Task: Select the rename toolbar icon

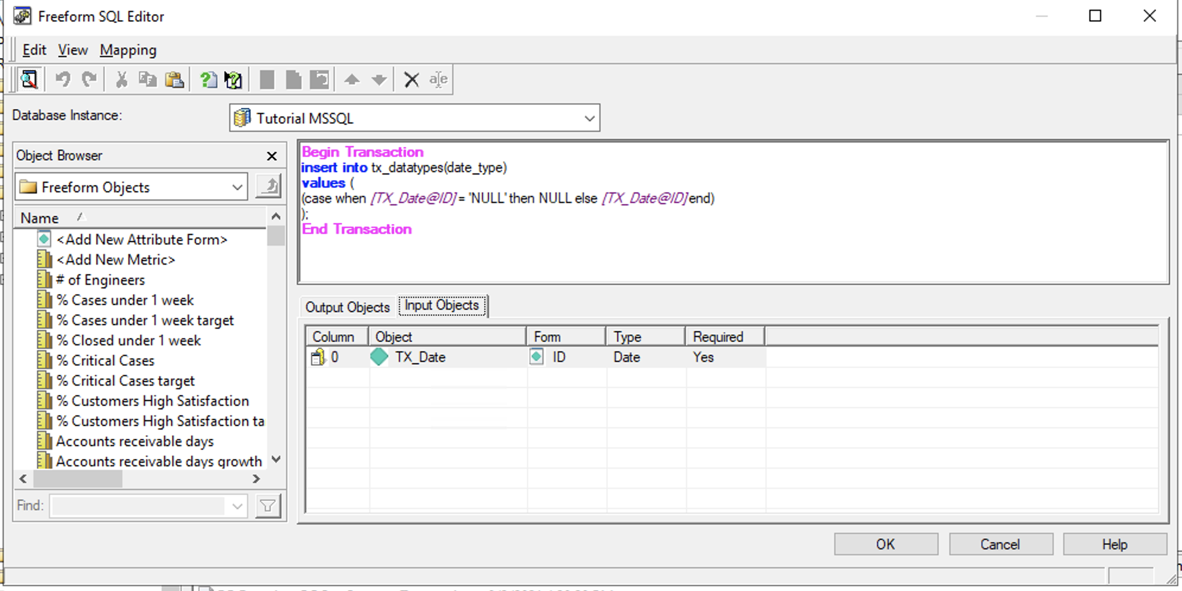Action: [x=437, y=79]
